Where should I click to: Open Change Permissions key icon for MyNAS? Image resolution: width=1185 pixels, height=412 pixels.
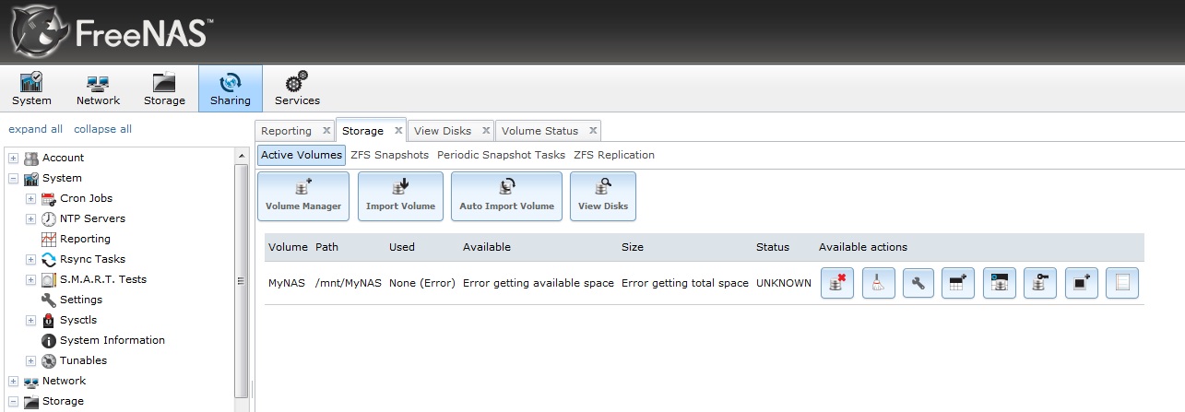point(1041,284)
